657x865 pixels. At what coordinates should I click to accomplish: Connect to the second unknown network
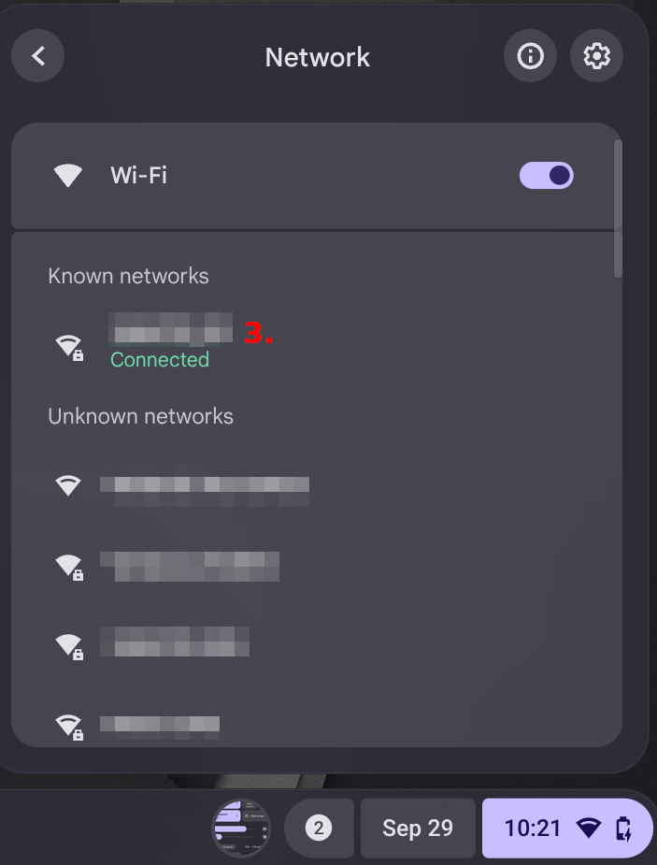point(190,566)
